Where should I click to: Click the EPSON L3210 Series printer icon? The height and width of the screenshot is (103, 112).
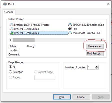pyautogui.click(x=11, y=29)
